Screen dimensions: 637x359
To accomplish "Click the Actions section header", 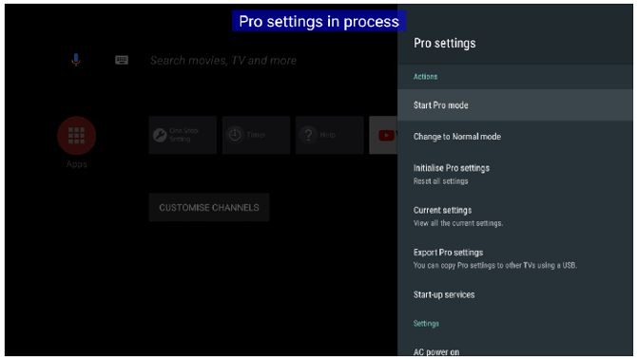I will point(425,77).
